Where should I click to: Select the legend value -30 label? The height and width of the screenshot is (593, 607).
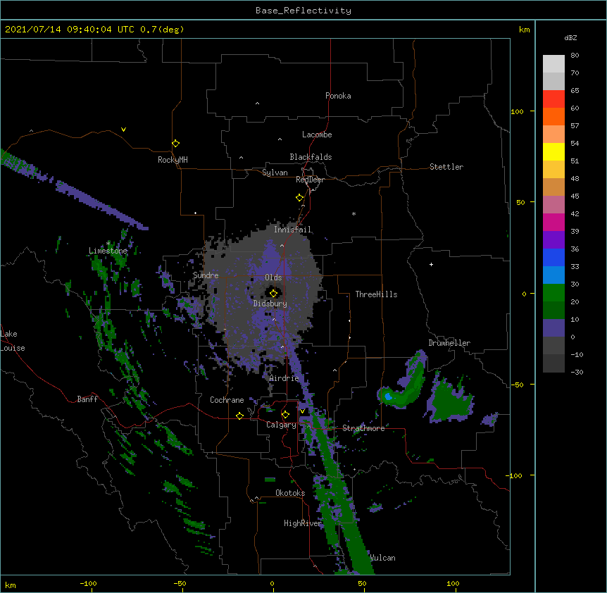point(577,372)
